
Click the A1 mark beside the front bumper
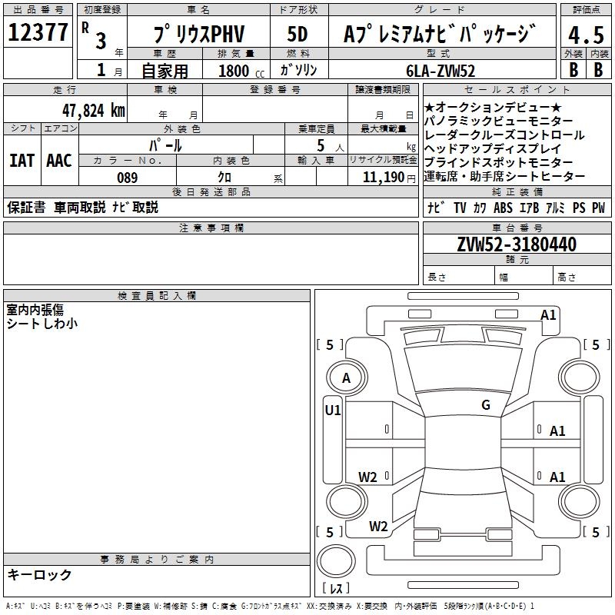click(548, 315)
